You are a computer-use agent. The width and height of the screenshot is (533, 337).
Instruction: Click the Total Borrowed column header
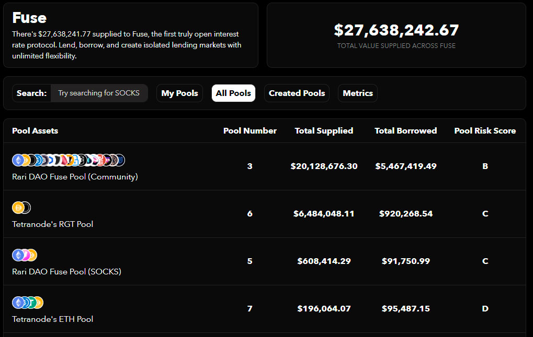[405, 130]
